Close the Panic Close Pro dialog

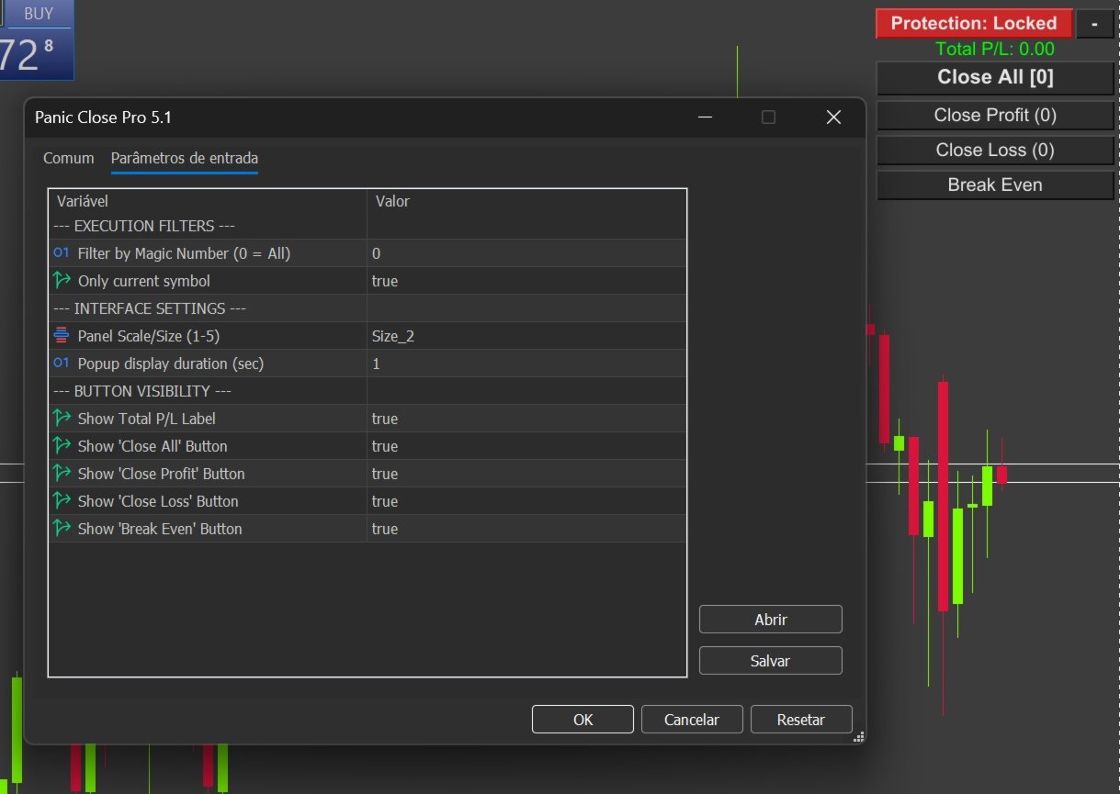(833, 117)
